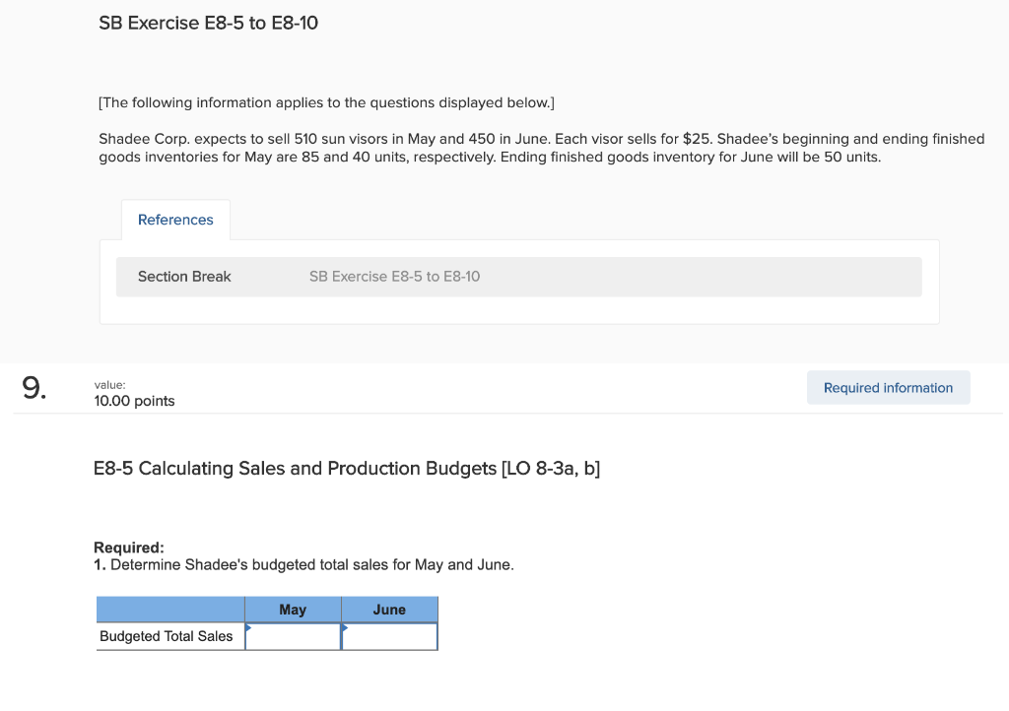Image resolution: width=1009 pixels, height=711 pixels.
Task: Click the bracketed following information note
Action: point(326,102)
